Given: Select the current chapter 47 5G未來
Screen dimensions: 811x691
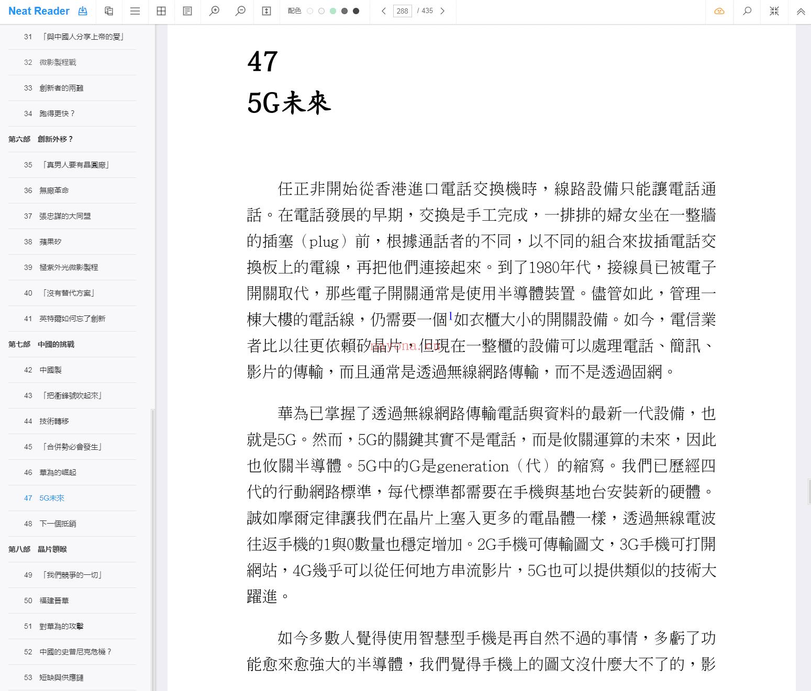Looking at the screenshot, I should pyautogui.click(x=72, y=498).
